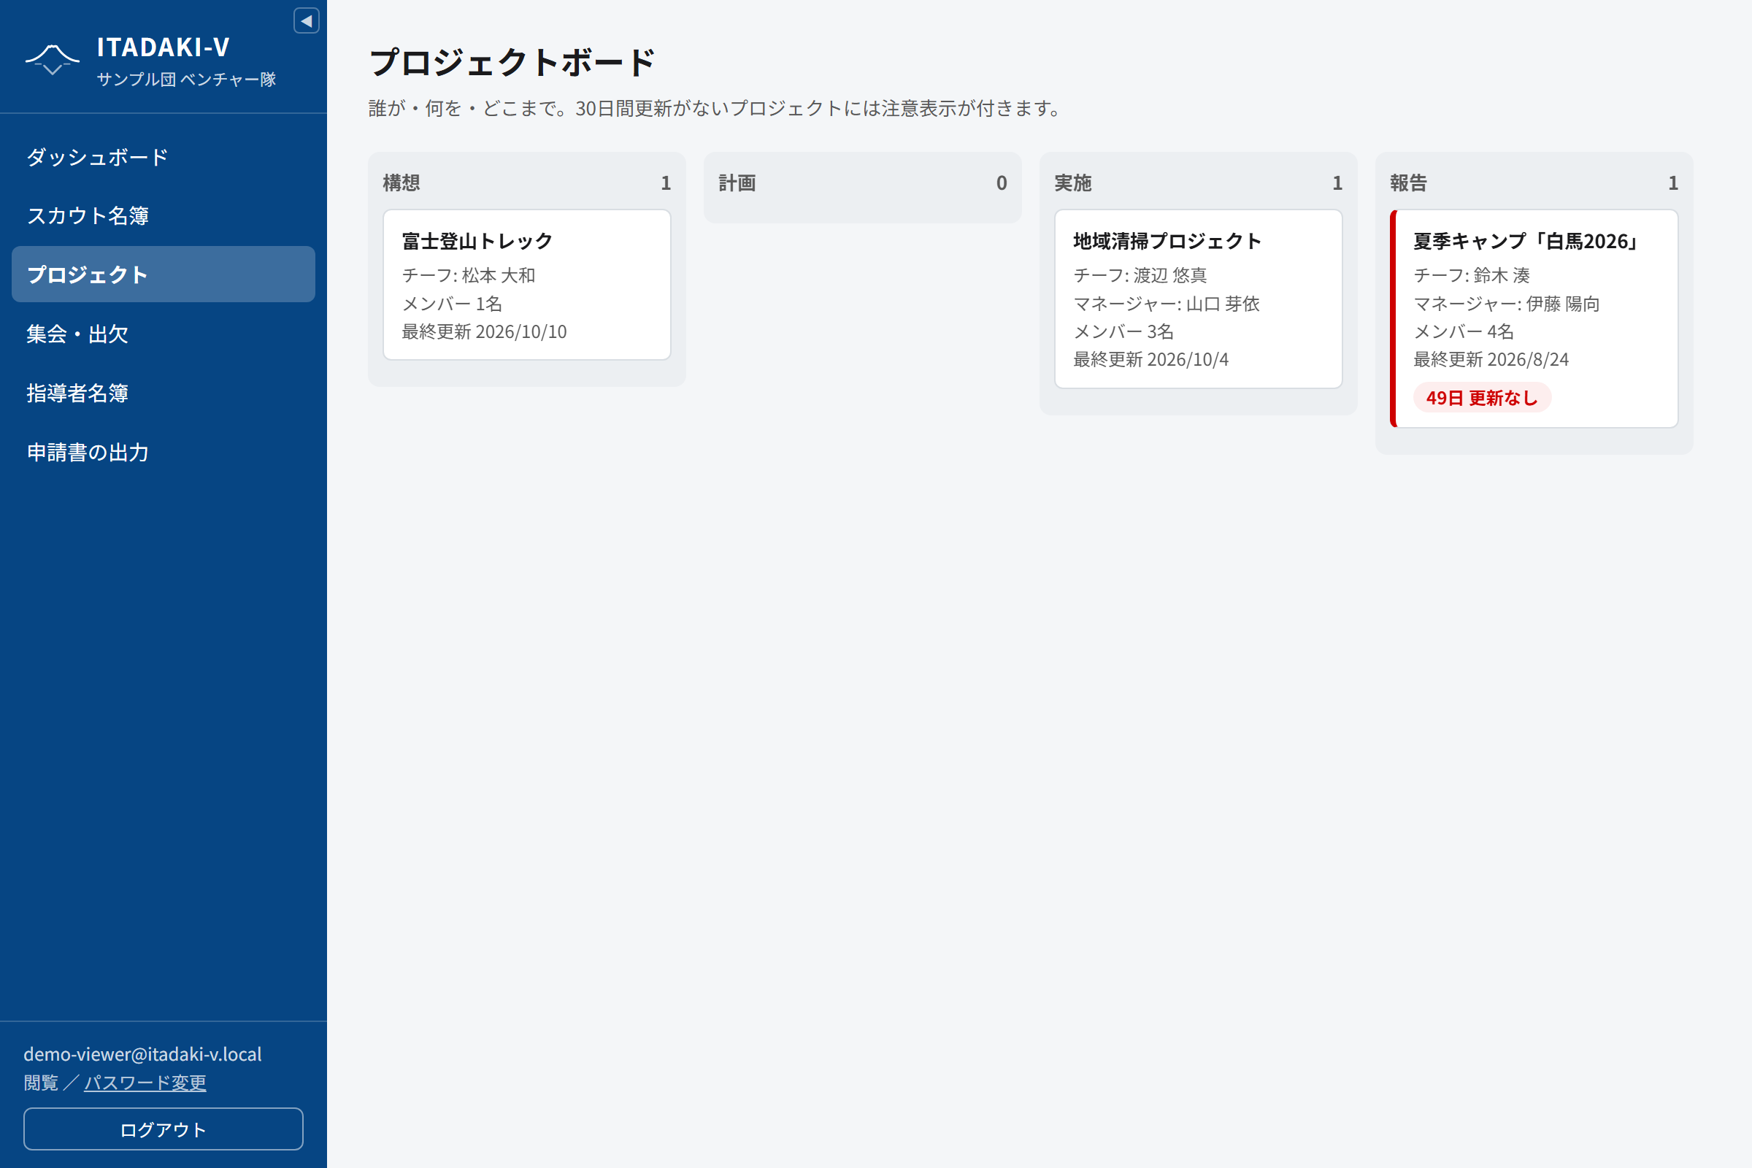This screenshot has width=1752, height=1168.
Task: Click the 計画 column count 0
Action: point(1001,182)
